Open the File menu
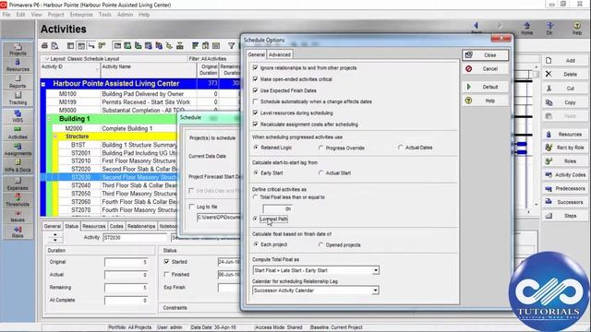The height and width of the screenshot is (332, 591). 6,15
